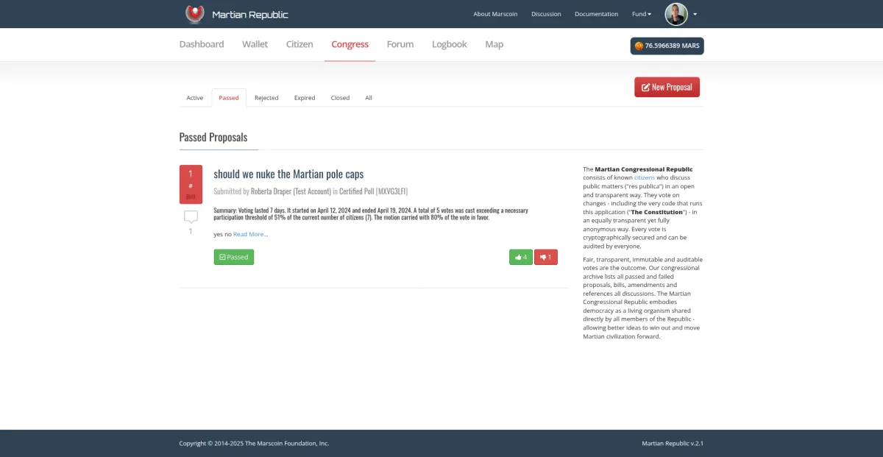Show the Closed proposals tab
The image size is (883, 457).
(340, 98)
